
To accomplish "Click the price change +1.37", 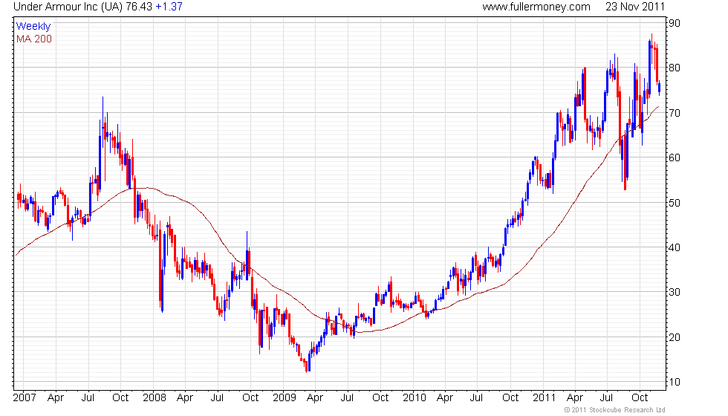I will 169,7.
